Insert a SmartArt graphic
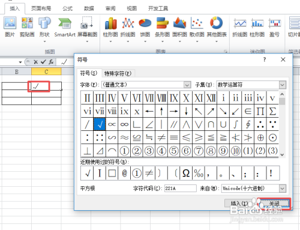 pyautogui.click(x=65, y=27)
